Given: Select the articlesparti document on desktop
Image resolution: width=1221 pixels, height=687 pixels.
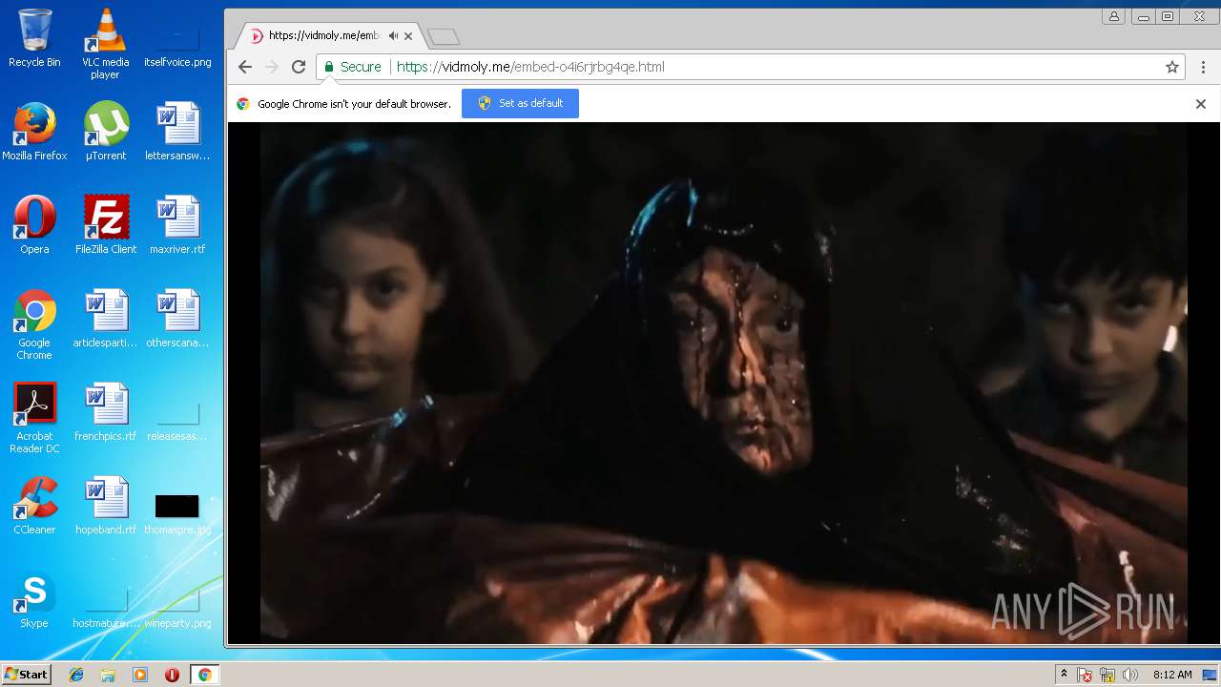Looking at the screenshot, I should tap(106, 319).
